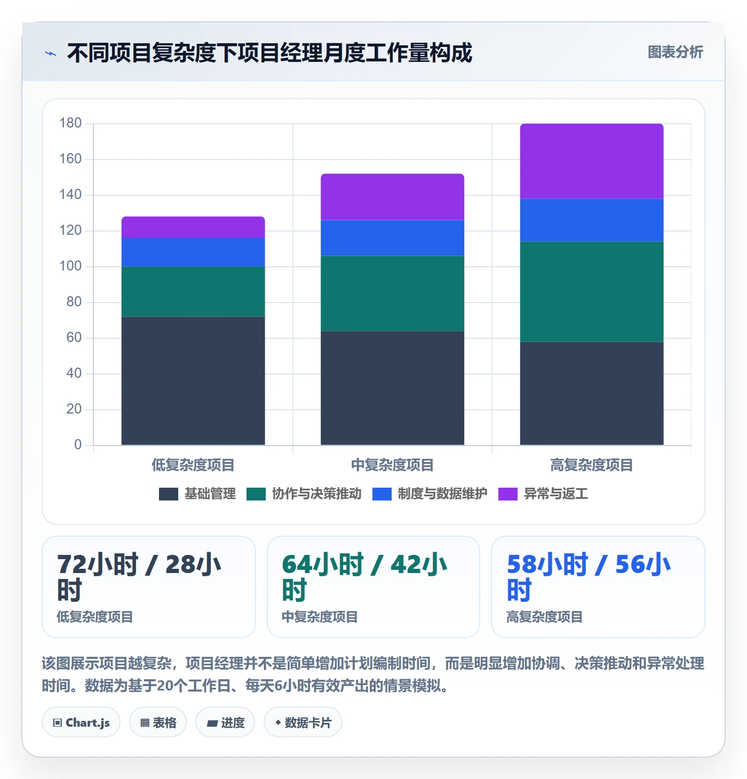Toggle the 异常与返工 legend swatch
The width and height of the screenshot is (747, 779).
[508, 494]
